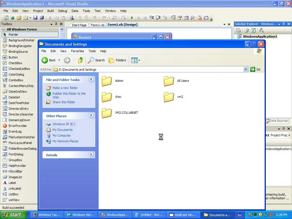Click the Up folder icon in Explorer
The height and width of the screenshot is (219, 292).
tap(80, 60)
